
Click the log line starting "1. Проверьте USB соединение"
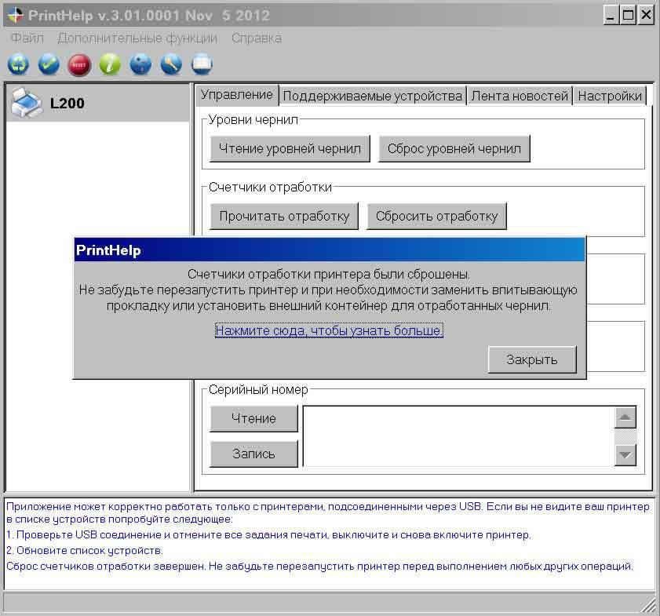pyautogui.click(x=268, y=535)
